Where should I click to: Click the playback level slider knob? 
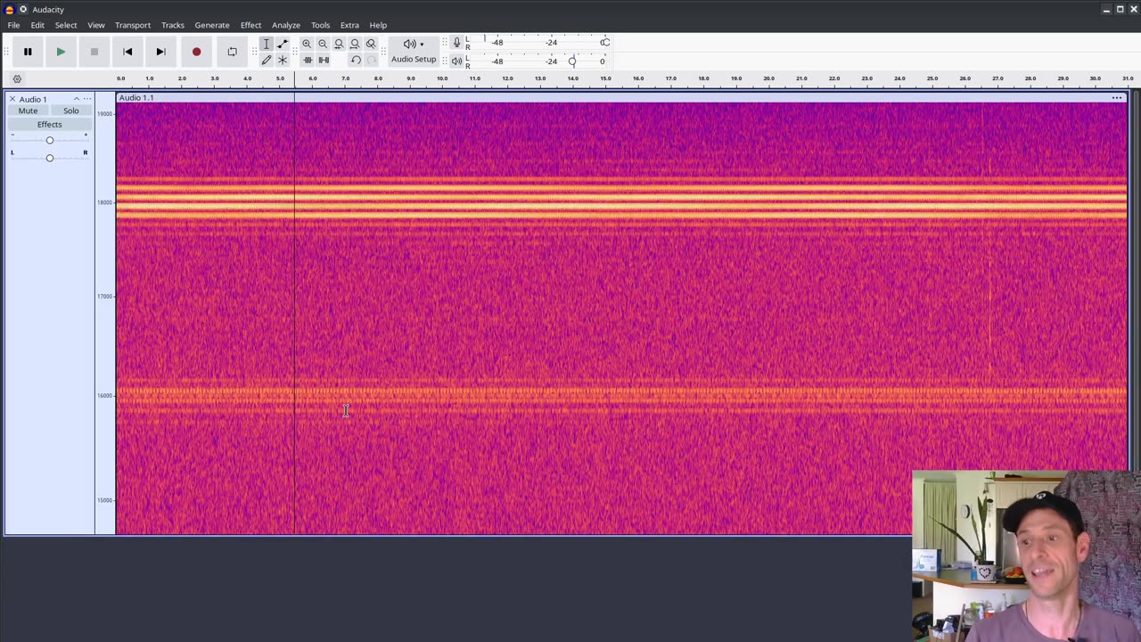pos(572,62)
